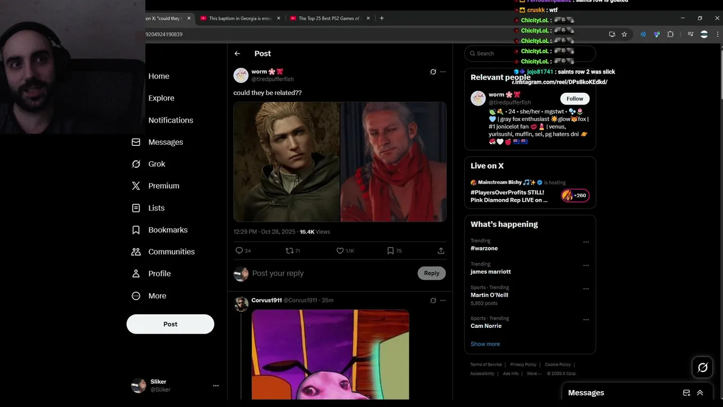
Task: Close the baptism in Georgia tab
Action: [278, 18]
